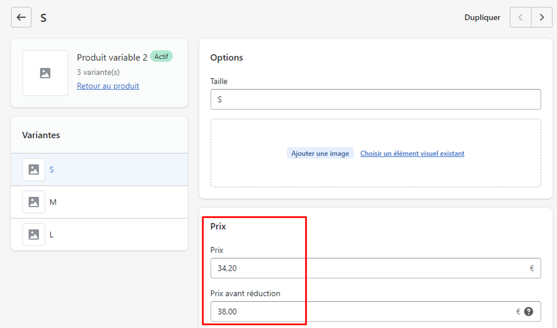The width and height of the screenshot is (557, 328).
Task: Click help question mark icon
Action: pyautogui.click(x=528, y=311)
